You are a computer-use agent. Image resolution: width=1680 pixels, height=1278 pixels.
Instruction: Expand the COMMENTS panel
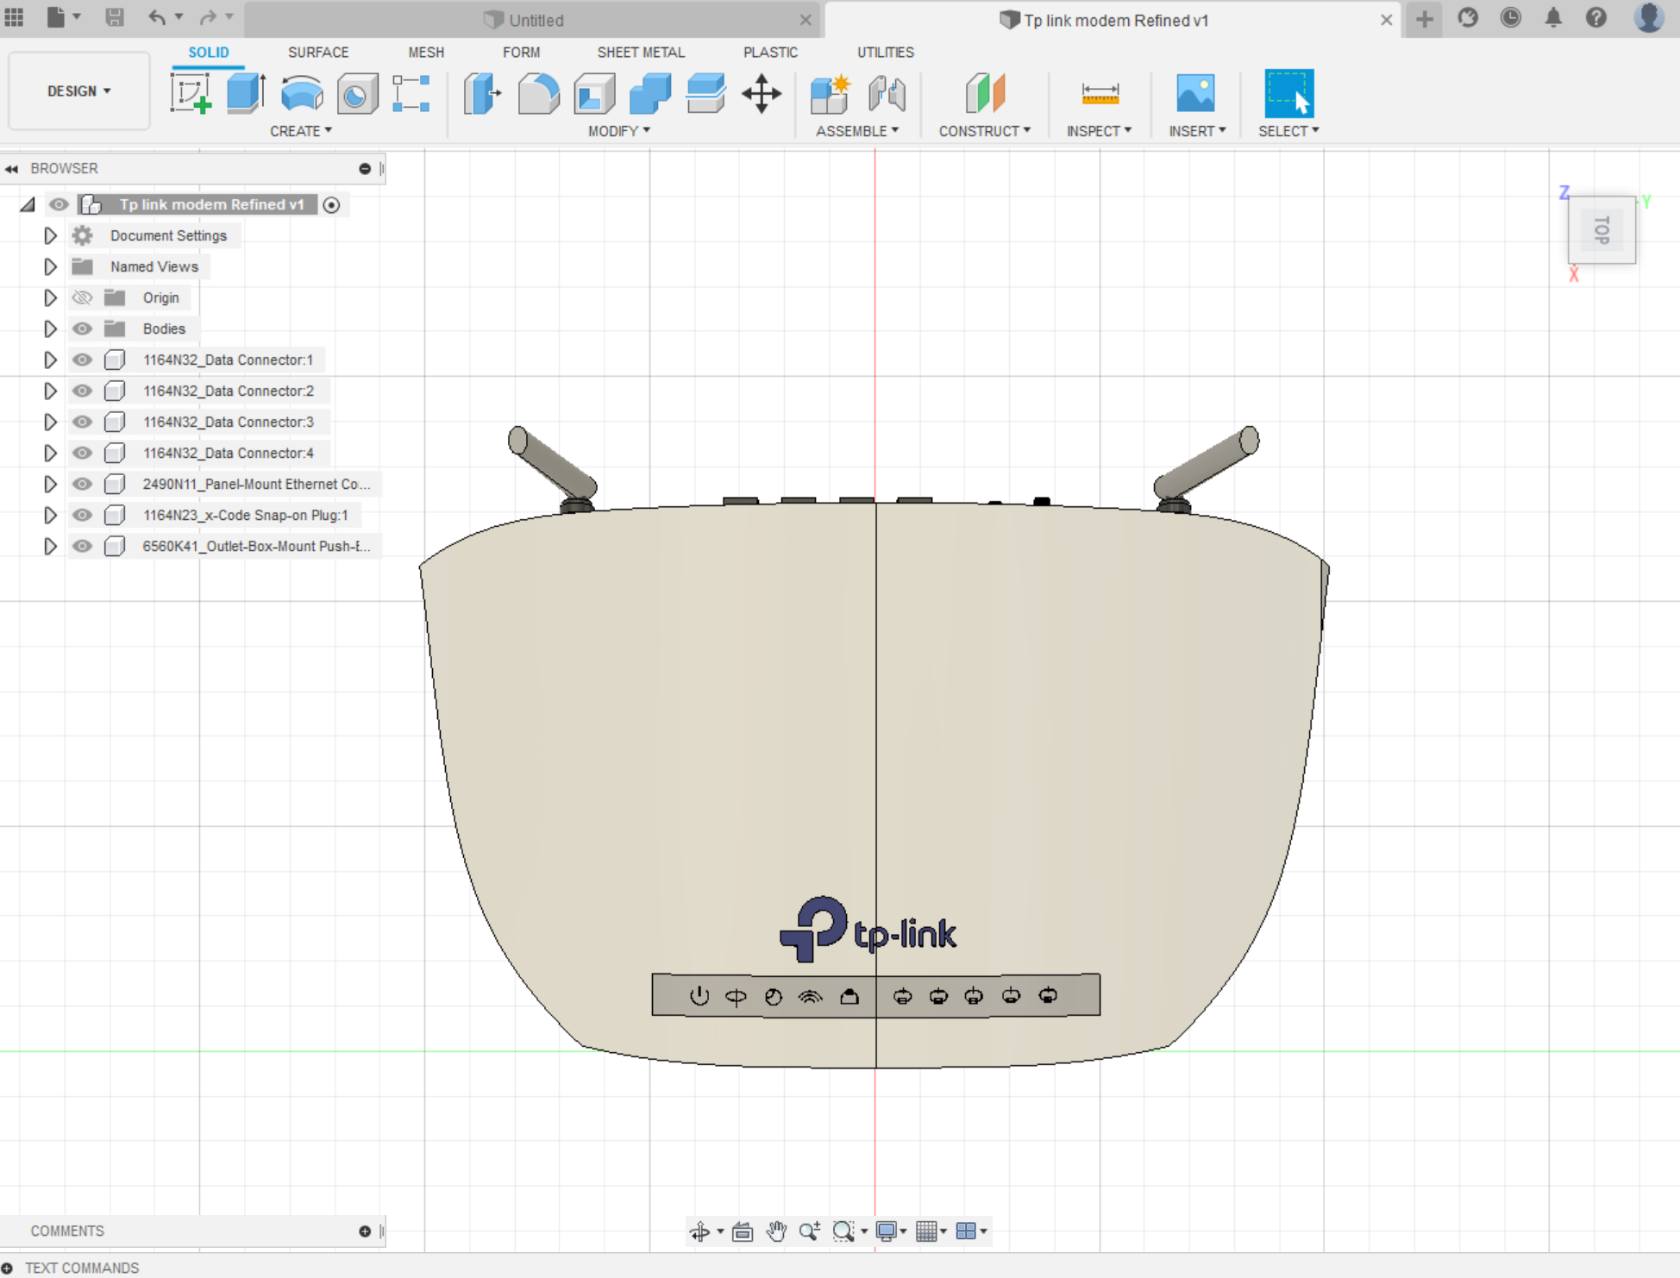tap(365, 1231)
